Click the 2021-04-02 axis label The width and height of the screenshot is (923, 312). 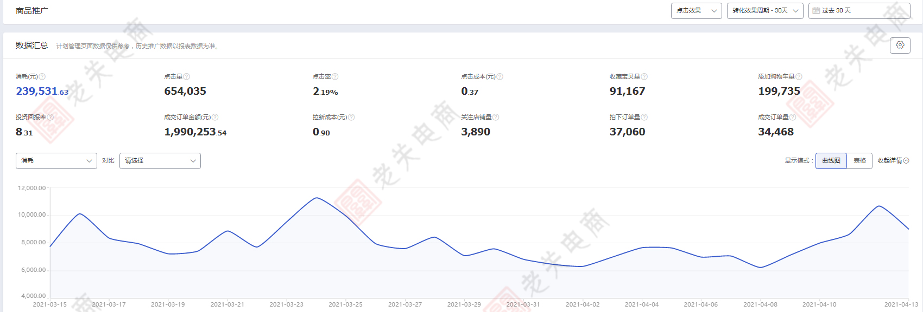point(583,304)
